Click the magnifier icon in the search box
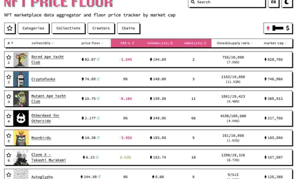Screen dimensions: 297x179 point(193,2)
